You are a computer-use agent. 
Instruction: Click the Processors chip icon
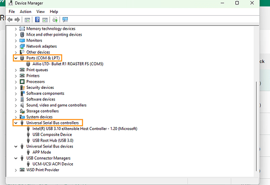coord(22,81)
